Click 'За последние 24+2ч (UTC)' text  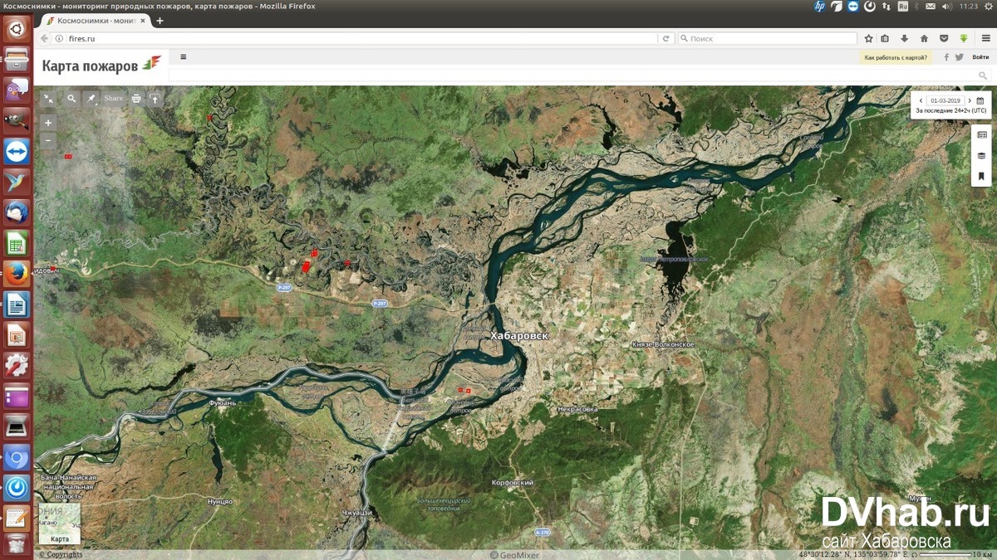click(x=951, y=110)
